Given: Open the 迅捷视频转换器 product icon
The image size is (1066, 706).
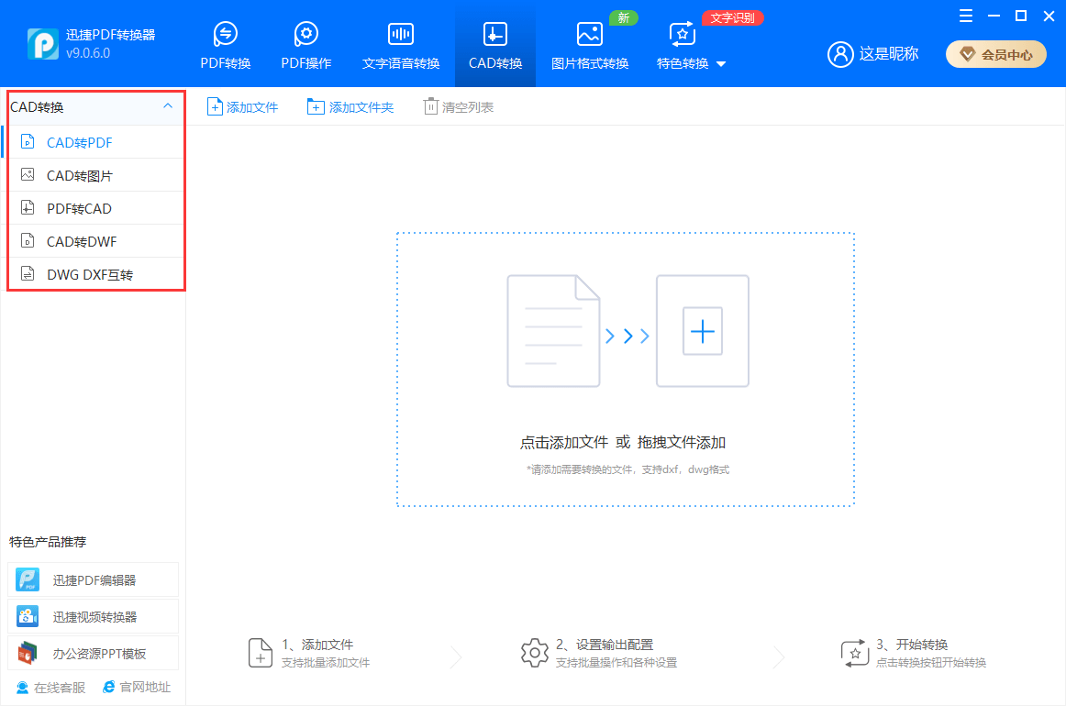Looking at the screenshot, I should [x=28, y=616].
